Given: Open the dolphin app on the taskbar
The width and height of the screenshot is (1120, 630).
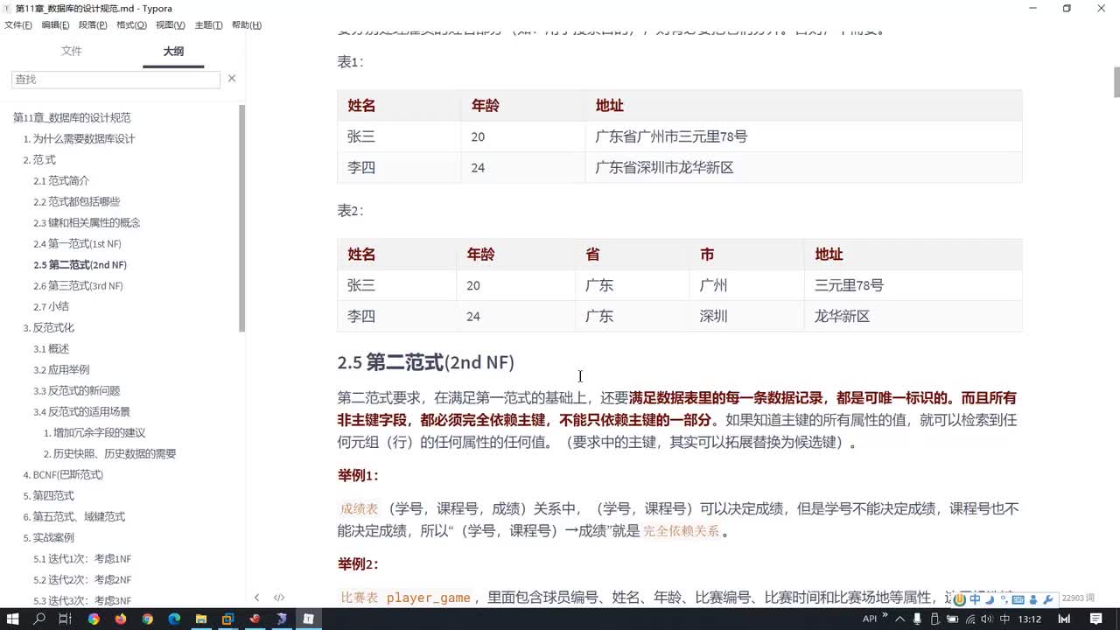Looking at the screenshot, I should click(282, 619).
